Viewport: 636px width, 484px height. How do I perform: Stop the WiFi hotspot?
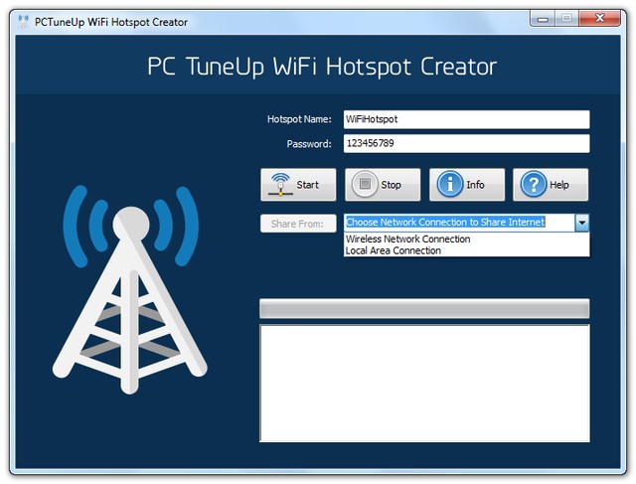[383, 185]
